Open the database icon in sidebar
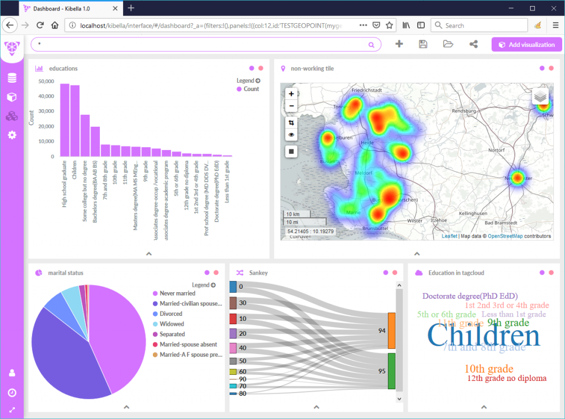The width and height of the screenshot is (565, 419). [12, 78]
